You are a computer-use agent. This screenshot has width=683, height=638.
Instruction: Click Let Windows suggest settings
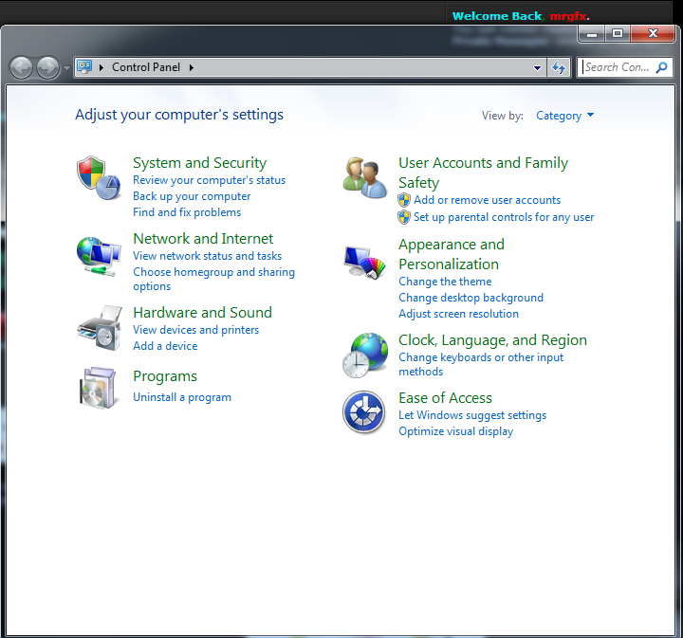pos(472,415)
